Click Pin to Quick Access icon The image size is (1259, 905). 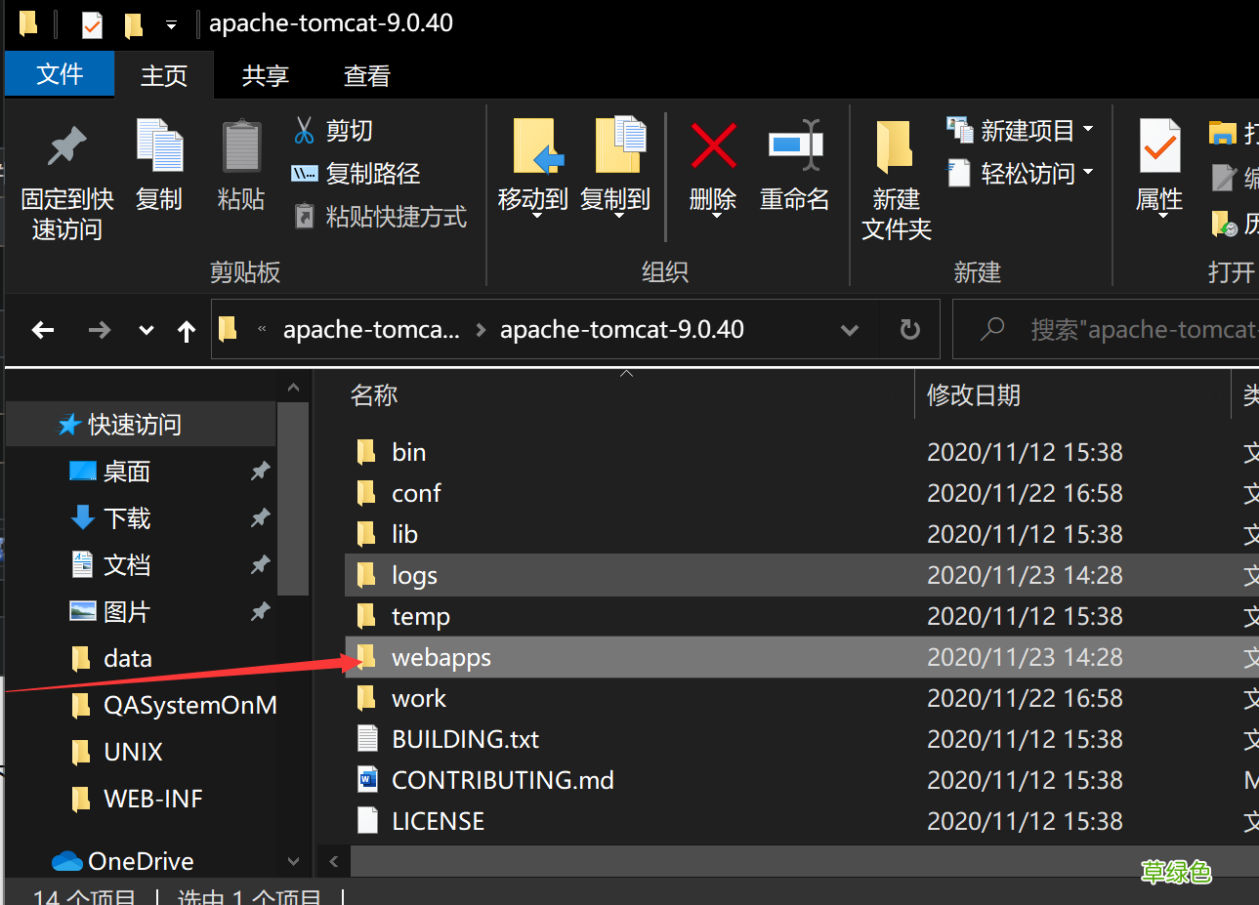66,146
